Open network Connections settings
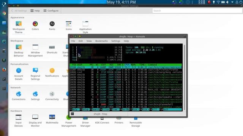This screenshot has width=243, height=136. point(19,96)
